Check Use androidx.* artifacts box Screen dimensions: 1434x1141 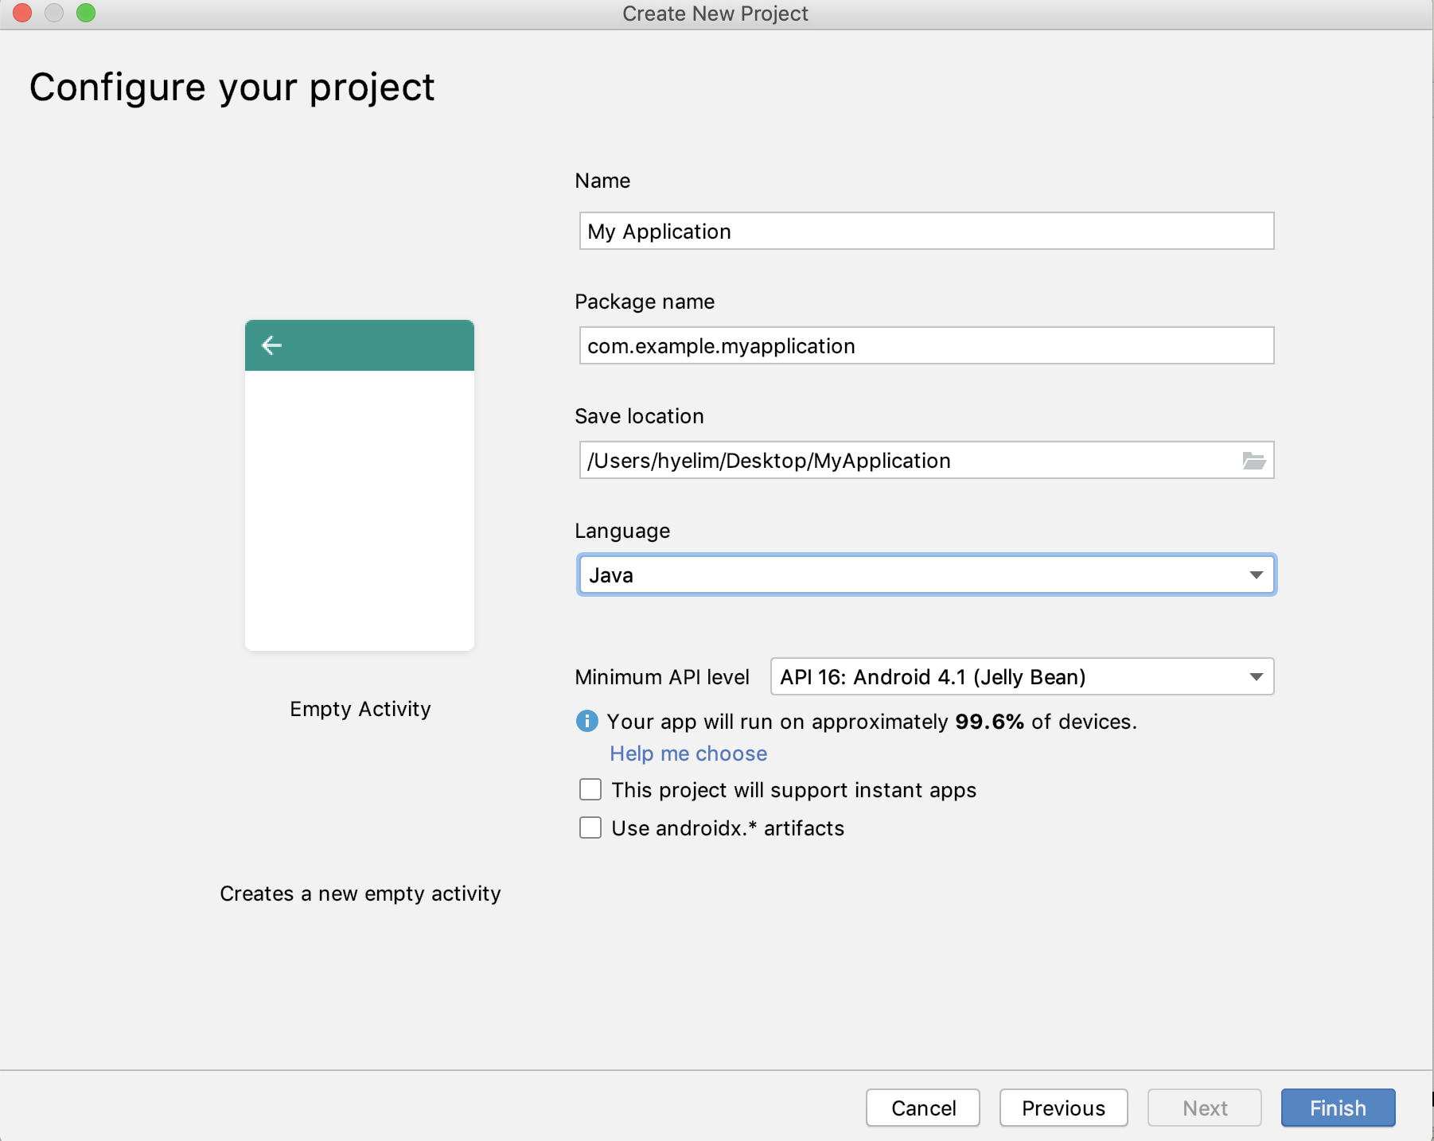pos(590,828)
